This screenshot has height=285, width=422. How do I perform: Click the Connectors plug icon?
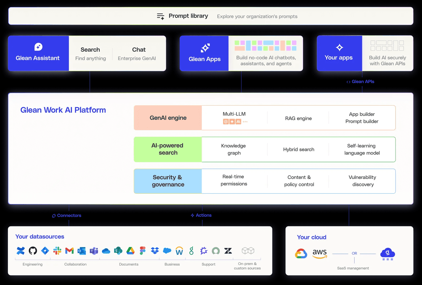54,216
